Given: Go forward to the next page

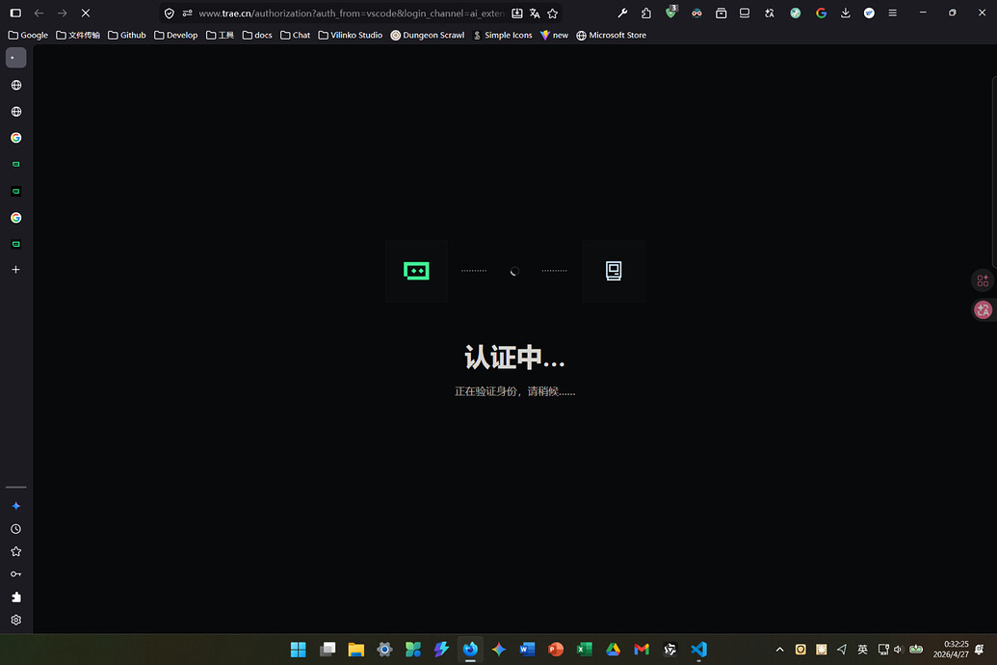Looking at the screenshot, I should pos(62,13).
